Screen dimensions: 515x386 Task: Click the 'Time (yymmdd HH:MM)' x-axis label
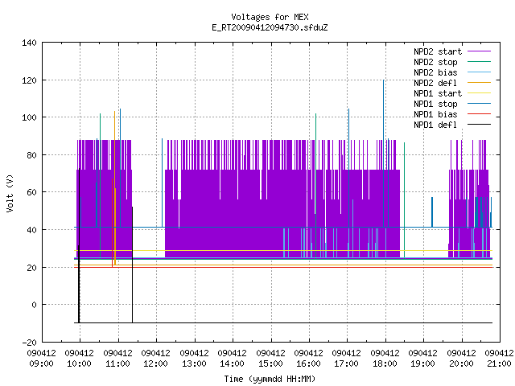pos(270,379)
